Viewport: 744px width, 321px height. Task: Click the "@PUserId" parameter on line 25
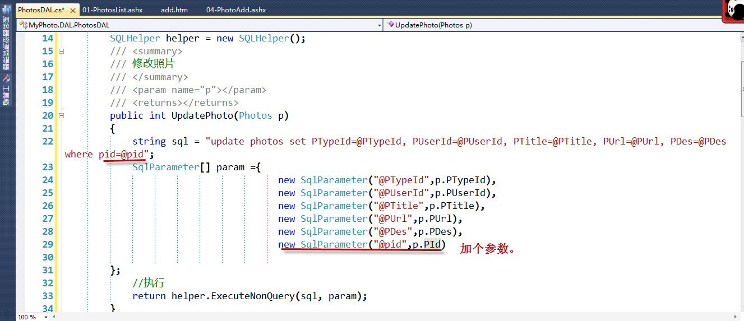[401, 193]
